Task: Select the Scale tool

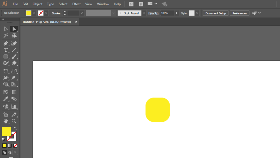Action: tap(14, 71)
